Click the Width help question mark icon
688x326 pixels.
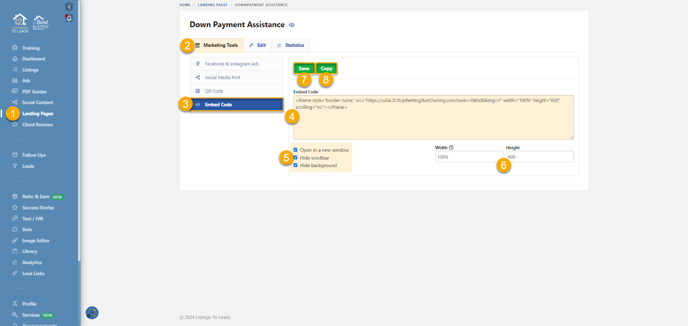coord(451,148)
